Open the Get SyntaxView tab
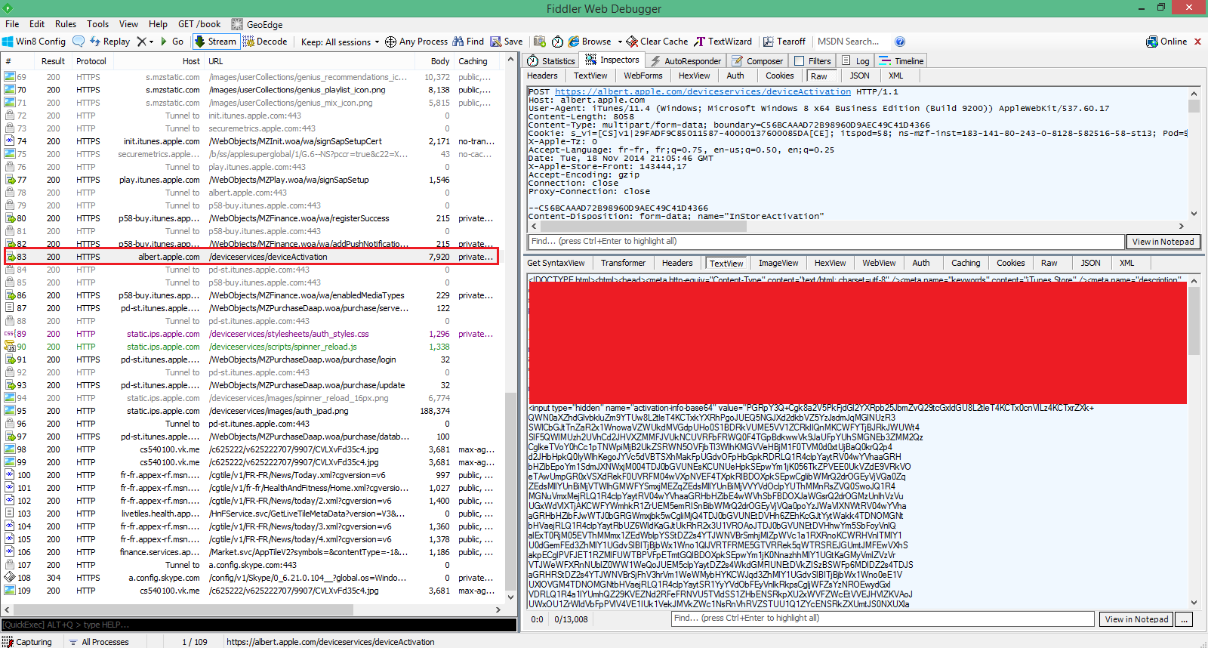 click(x=556, y=263)
